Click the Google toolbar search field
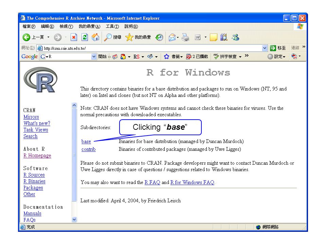The height and width of the screenshot is (244, 326). point(68,57)
